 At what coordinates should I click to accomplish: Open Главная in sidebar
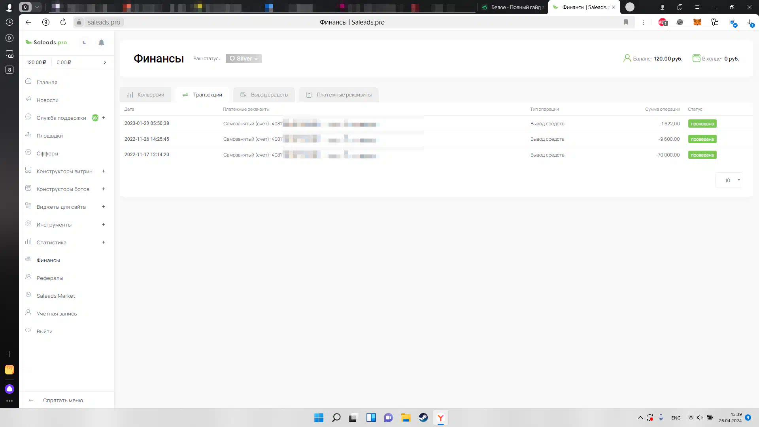pos(47,82)
